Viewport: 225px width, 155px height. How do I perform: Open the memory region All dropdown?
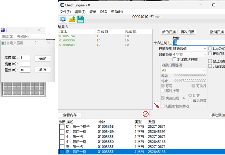tap(184, 70)
